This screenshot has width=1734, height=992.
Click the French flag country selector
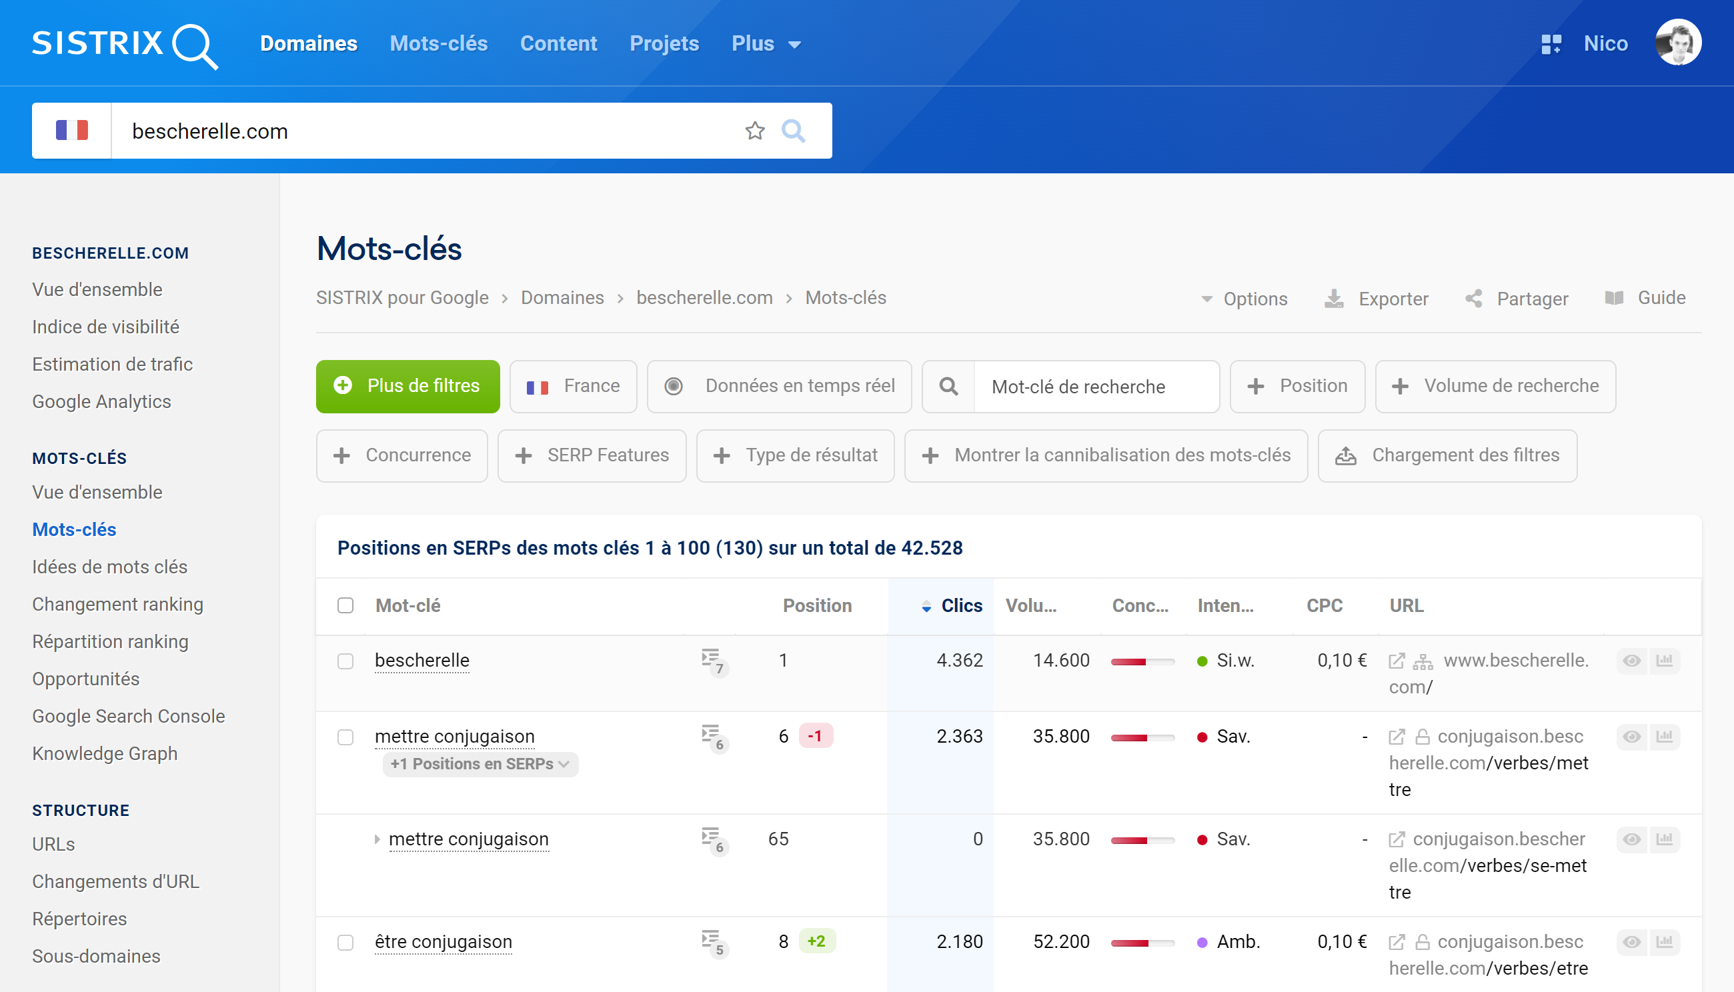tap(71, 130)
